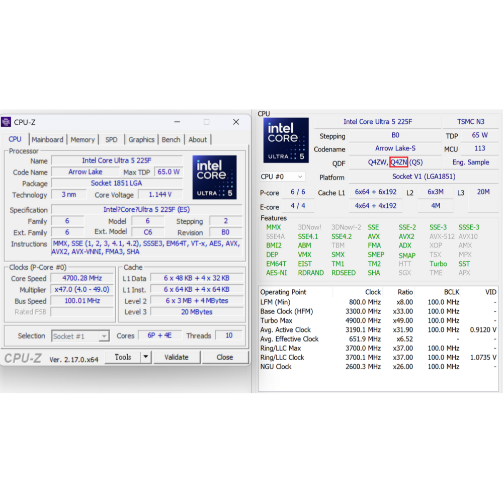Open the arrow dropdown beside Tools
This screenshot has height=503, width=503.
(x=145, y=357)
